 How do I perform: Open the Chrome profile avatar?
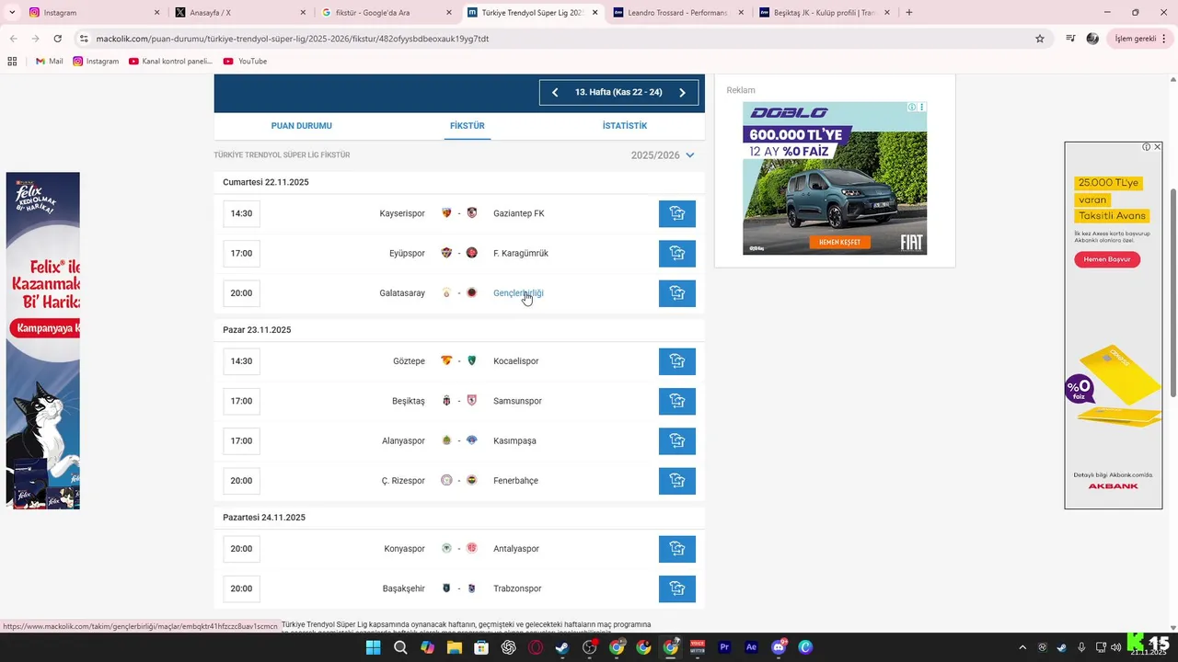click(1092, 39)
